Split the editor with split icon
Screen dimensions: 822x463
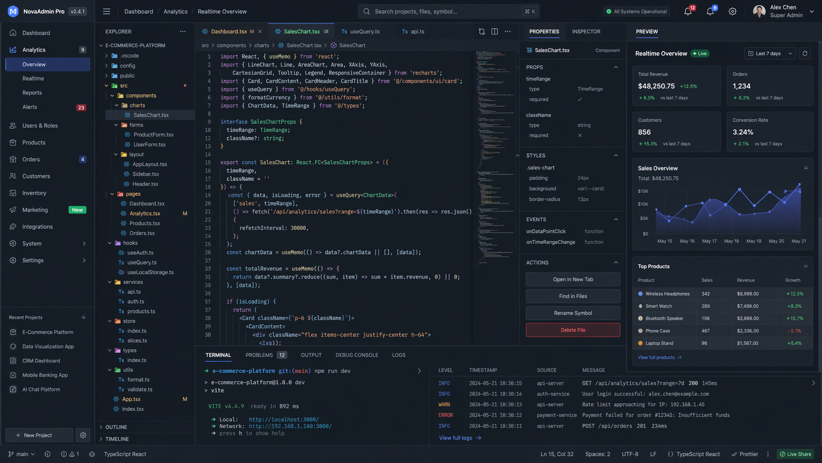[495, 31]
